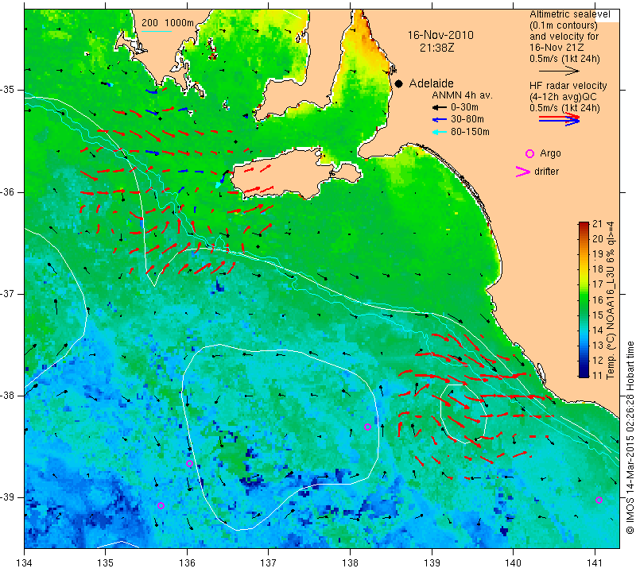Select the Argo float circle near 39°S 135.7°E
This screenshot has width=636, height=572.
tap(161, 505)
